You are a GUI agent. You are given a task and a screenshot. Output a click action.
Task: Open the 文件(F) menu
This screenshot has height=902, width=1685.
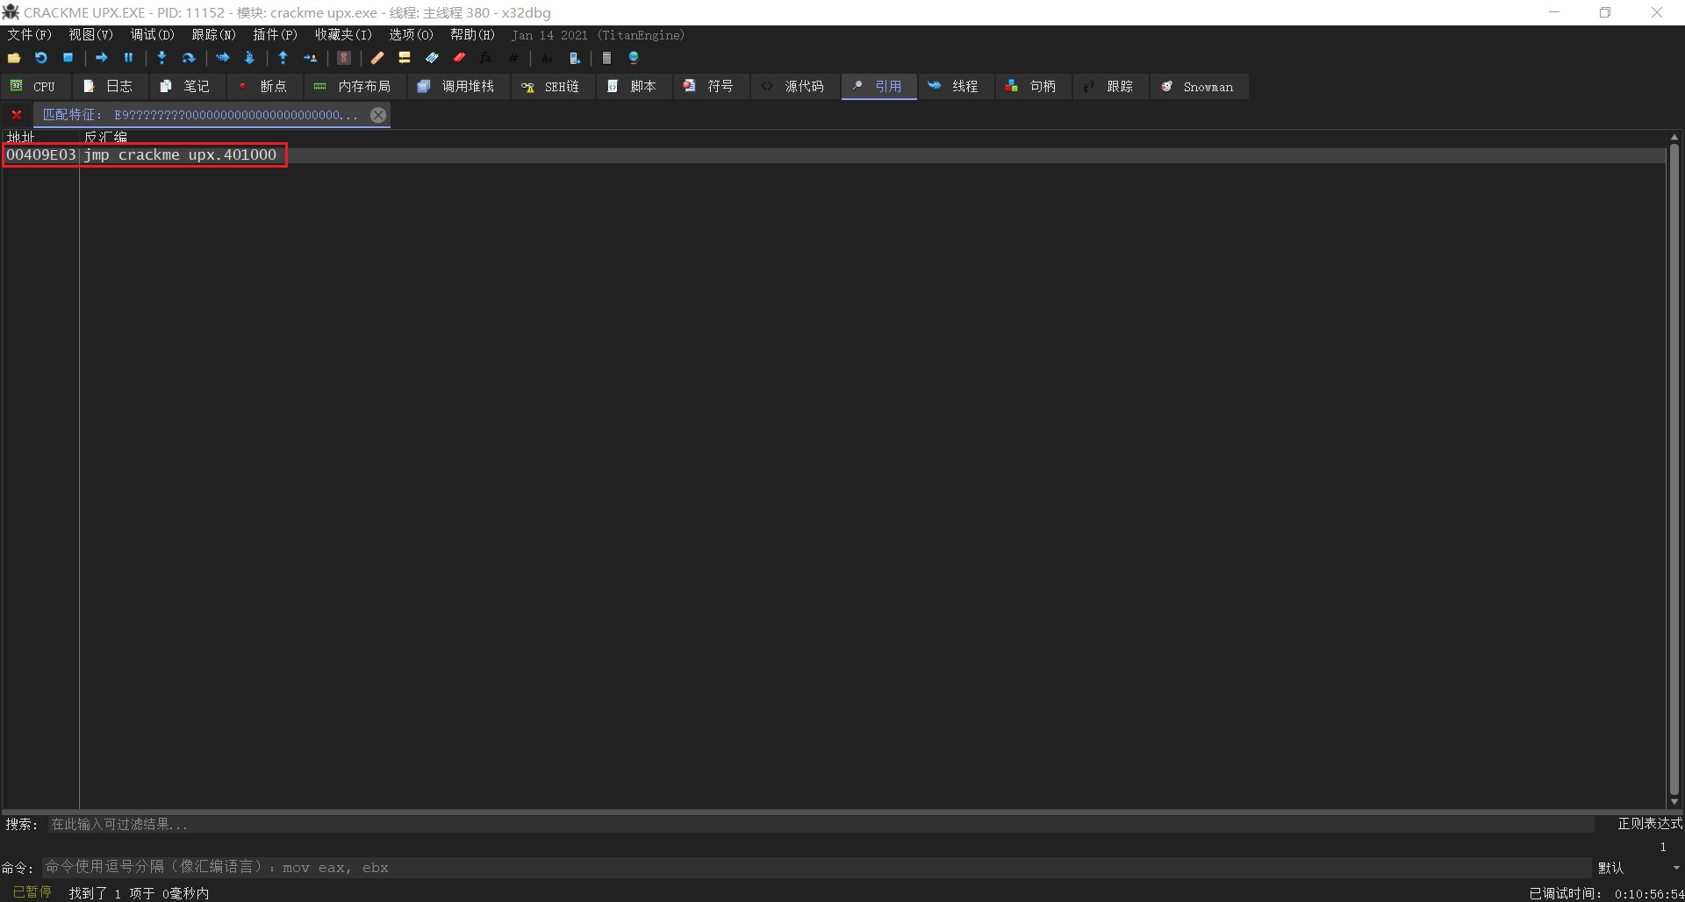tap(30, 35)
